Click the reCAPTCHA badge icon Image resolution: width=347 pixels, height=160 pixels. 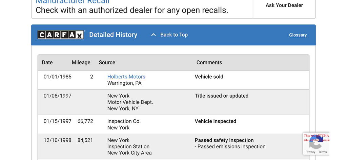point(316,142)
